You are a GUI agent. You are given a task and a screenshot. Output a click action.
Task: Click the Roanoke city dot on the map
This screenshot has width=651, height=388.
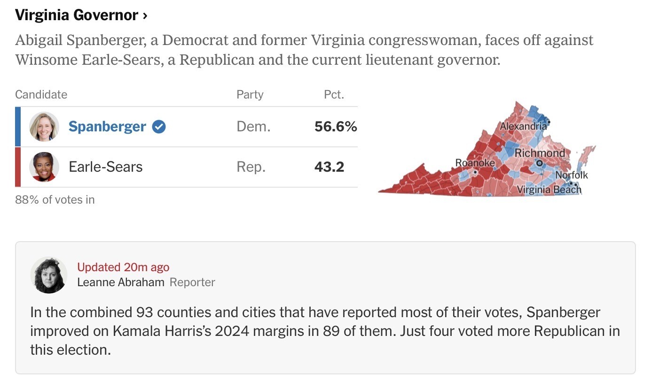point(475,172)
